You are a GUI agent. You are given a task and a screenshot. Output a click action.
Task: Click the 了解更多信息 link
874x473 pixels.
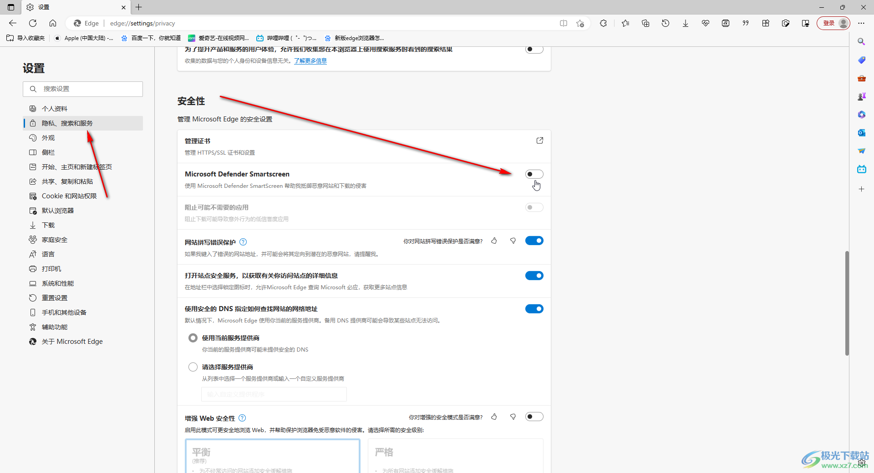click(310, 61)
